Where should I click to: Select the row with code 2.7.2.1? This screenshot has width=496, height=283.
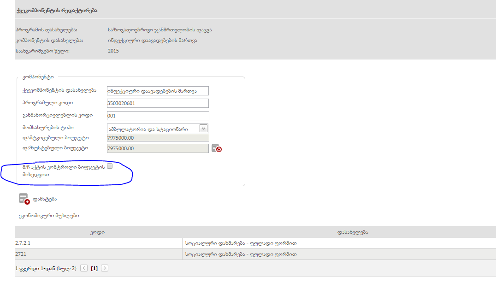coord(97,243)
